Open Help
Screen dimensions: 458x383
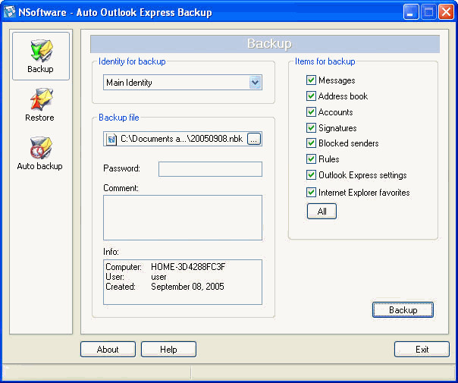pyautogui.click(x=168, y=349)
